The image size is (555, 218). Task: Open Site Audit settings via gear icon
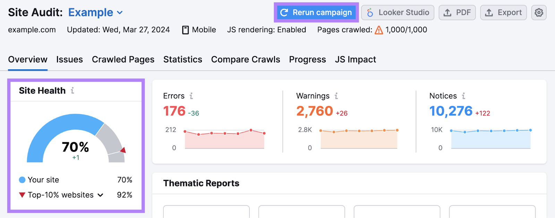click(x=539, y=12)
